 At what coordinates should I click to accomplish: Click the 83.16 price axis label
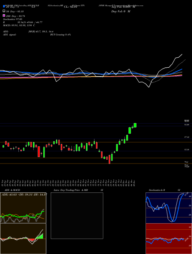(x=187, y=150)
